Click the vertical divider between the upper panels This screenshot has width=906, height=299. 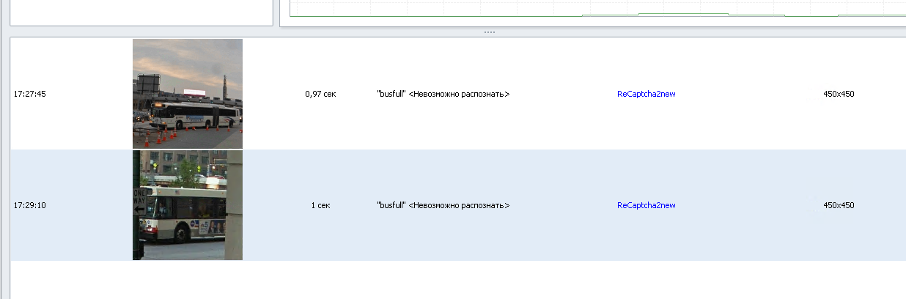point(276,12)
